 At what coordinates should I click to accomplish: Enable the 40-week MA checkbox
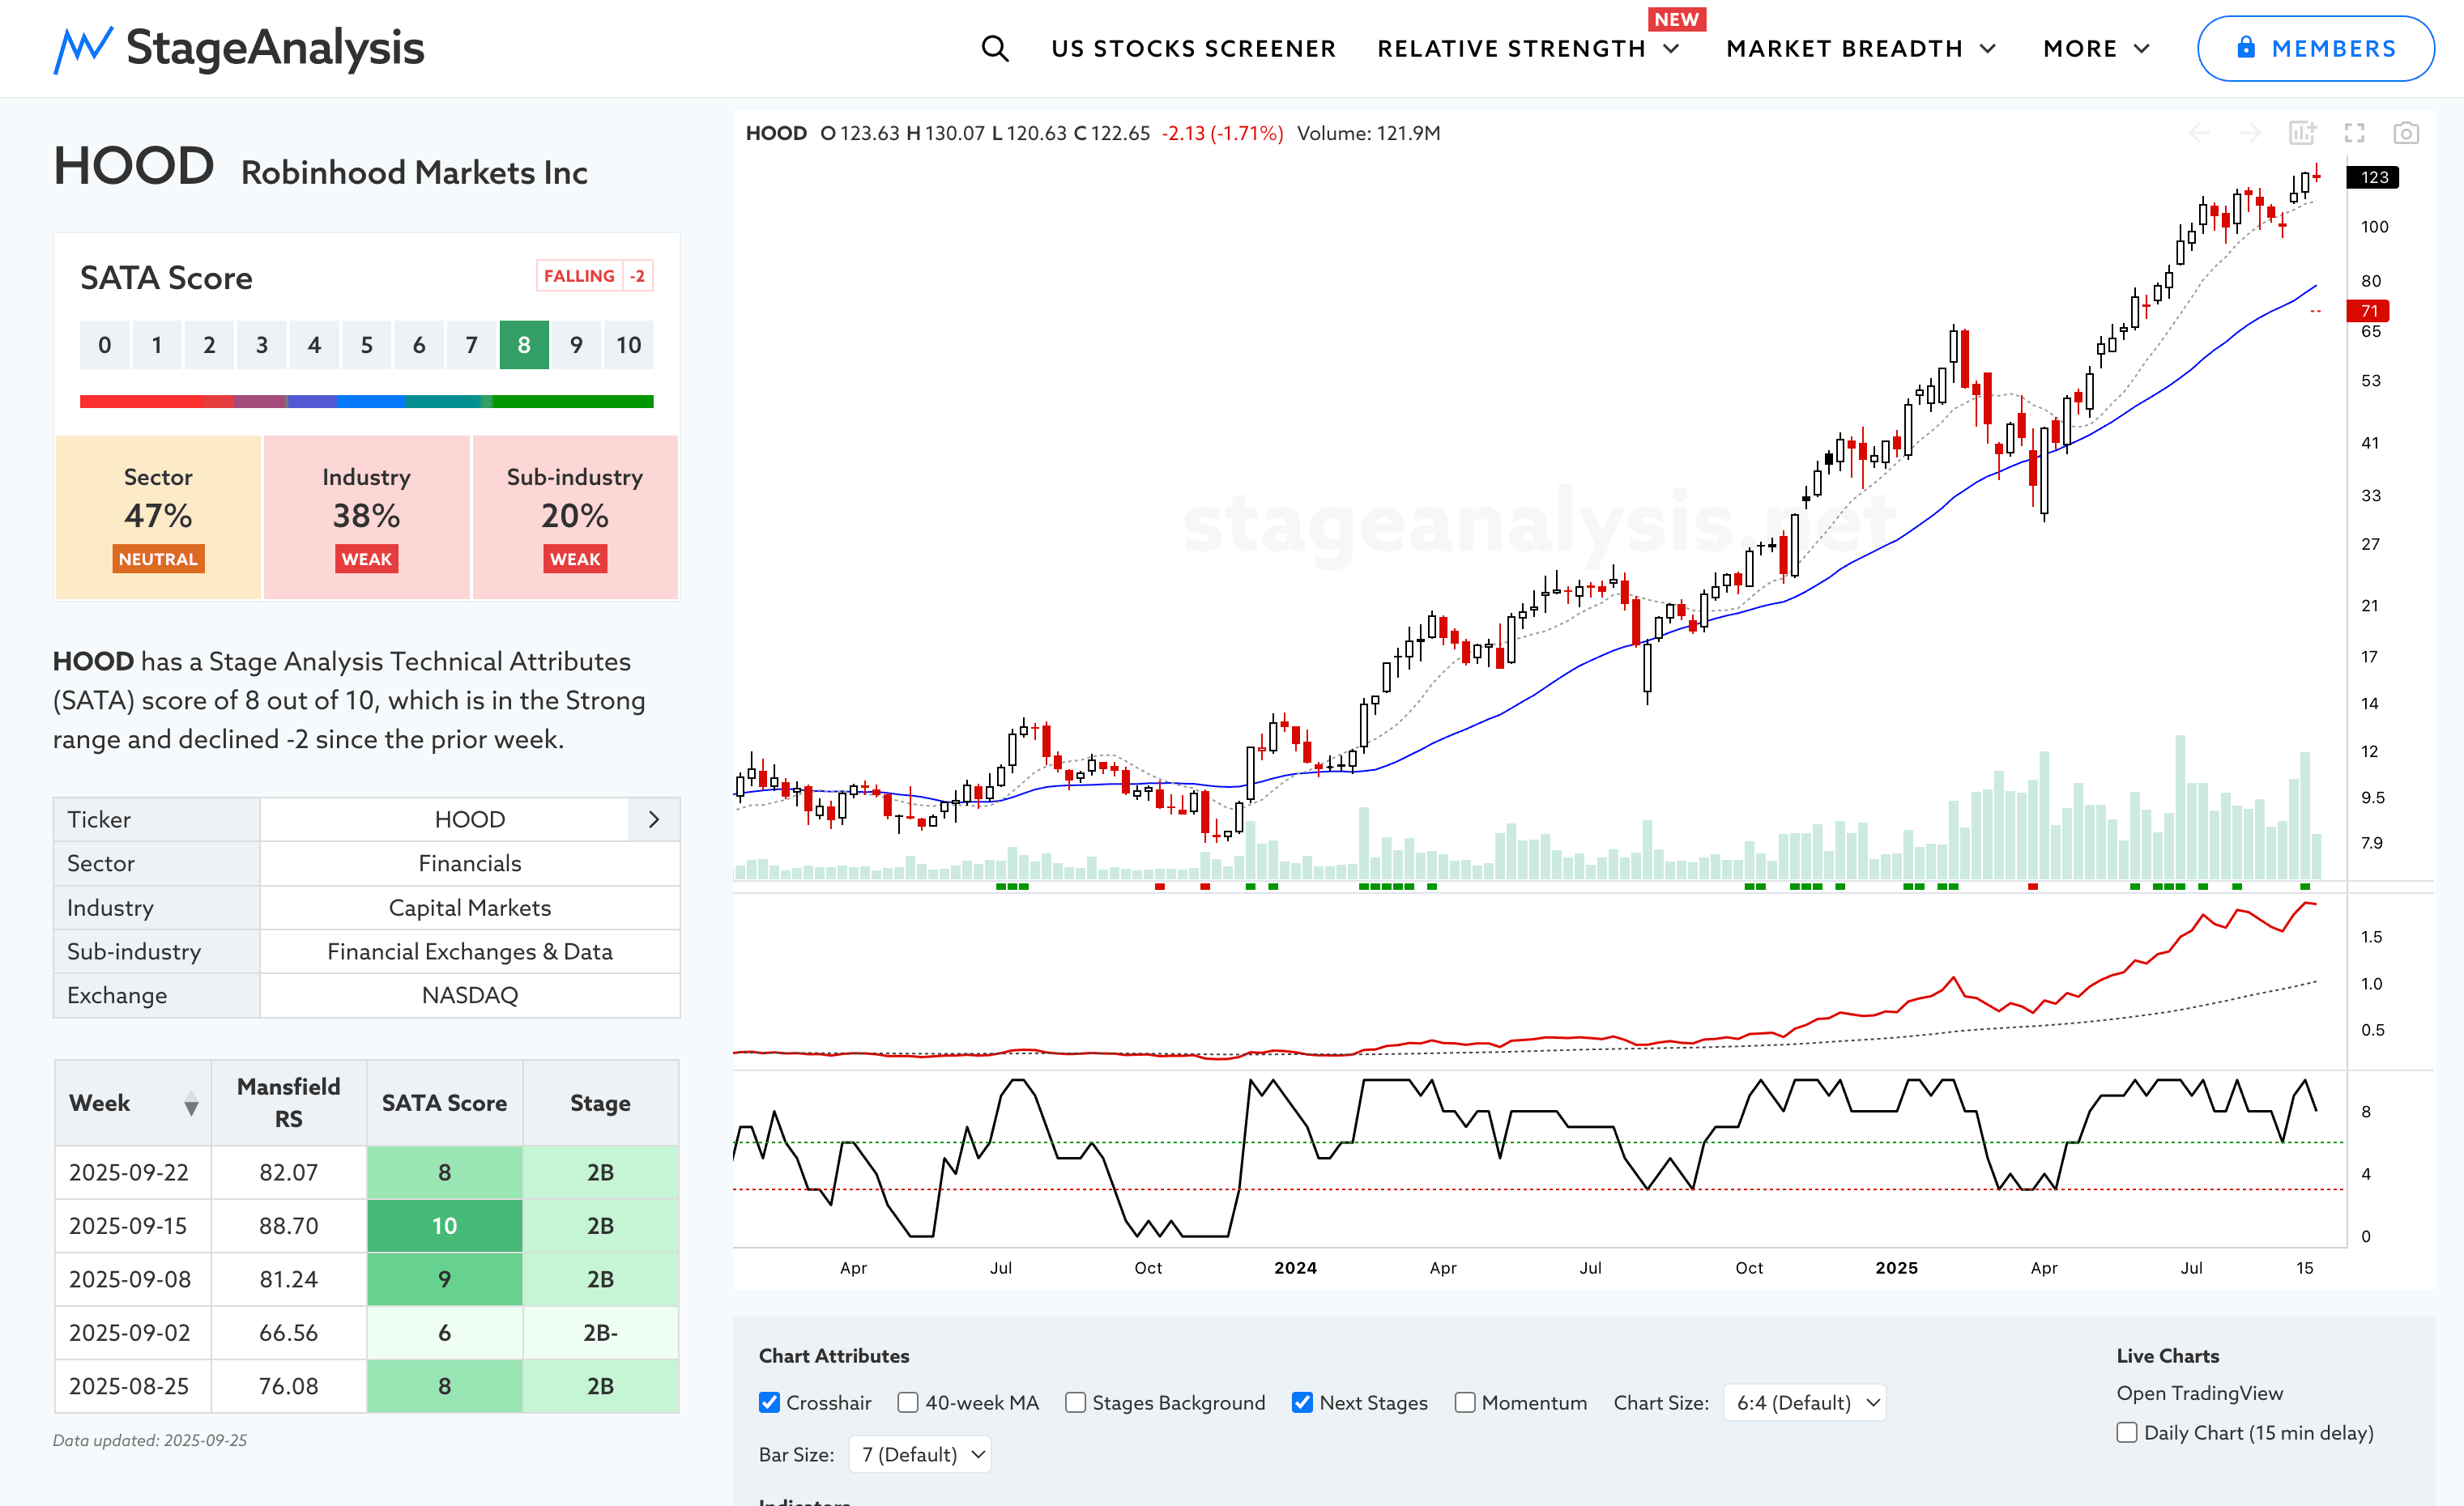pyautogui.click(x=907, y=1402)
